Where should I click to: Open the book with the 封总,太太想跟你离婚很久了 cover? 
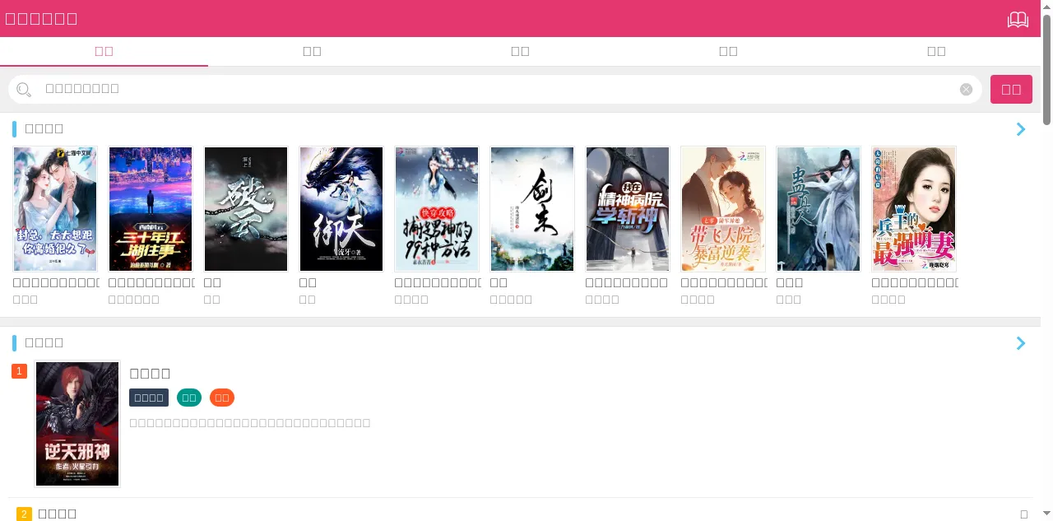click(55, 209)
